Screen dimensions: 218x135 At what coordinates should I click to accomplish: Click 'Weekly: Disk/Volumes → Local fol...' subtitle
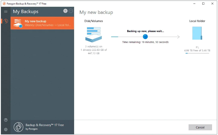[48, 25]
